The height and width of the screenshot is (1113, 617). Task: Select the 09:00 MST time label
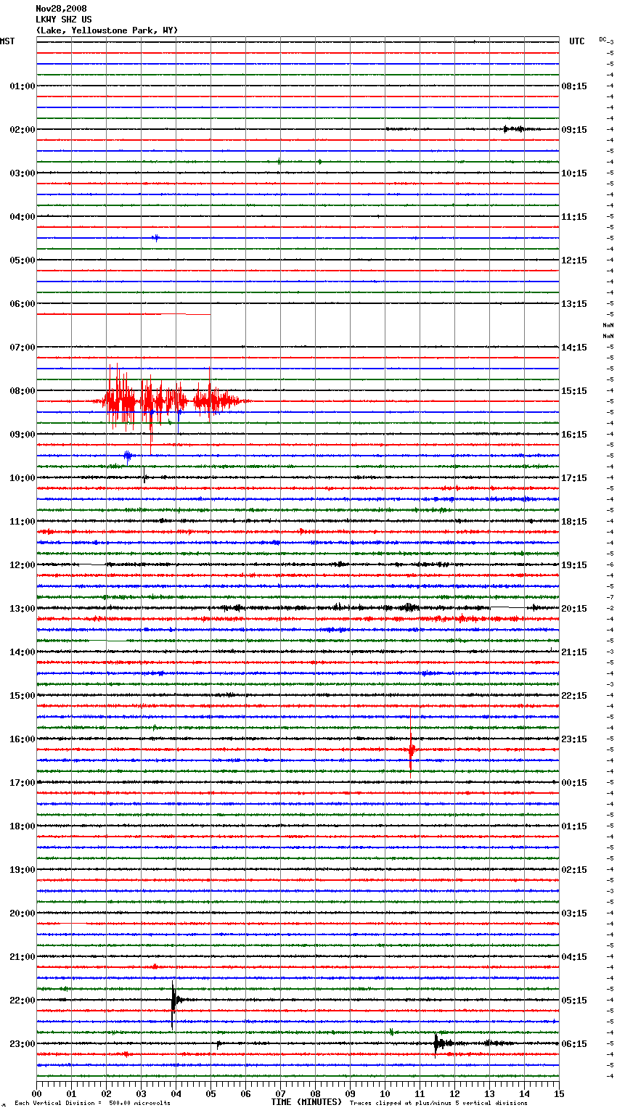23,435
